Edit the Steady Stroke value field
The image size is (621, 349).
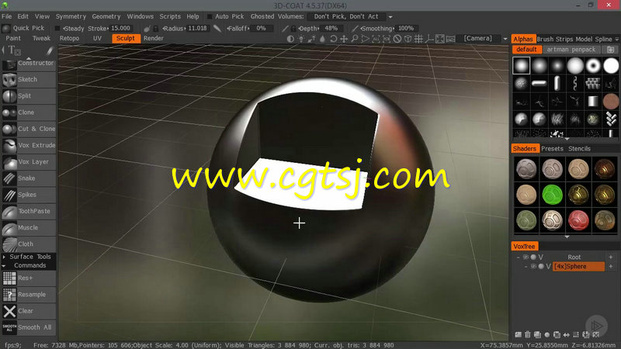tap(120, 29)
